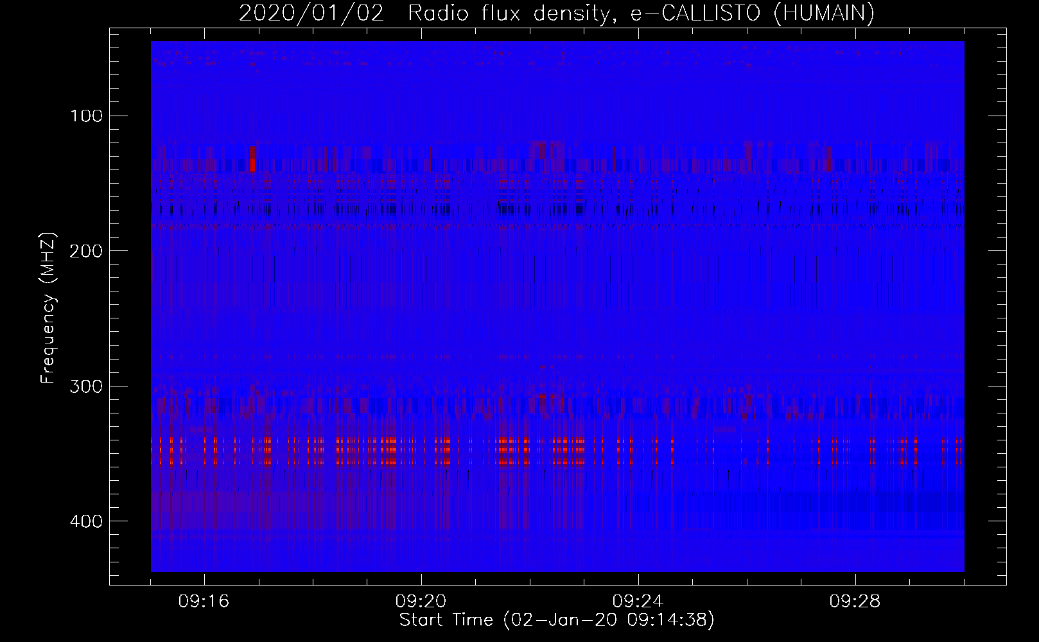Click the bright red burst near 09:17 at 130 MHz
This screenshot has height=642, width=1039.
tap(252, 159)
